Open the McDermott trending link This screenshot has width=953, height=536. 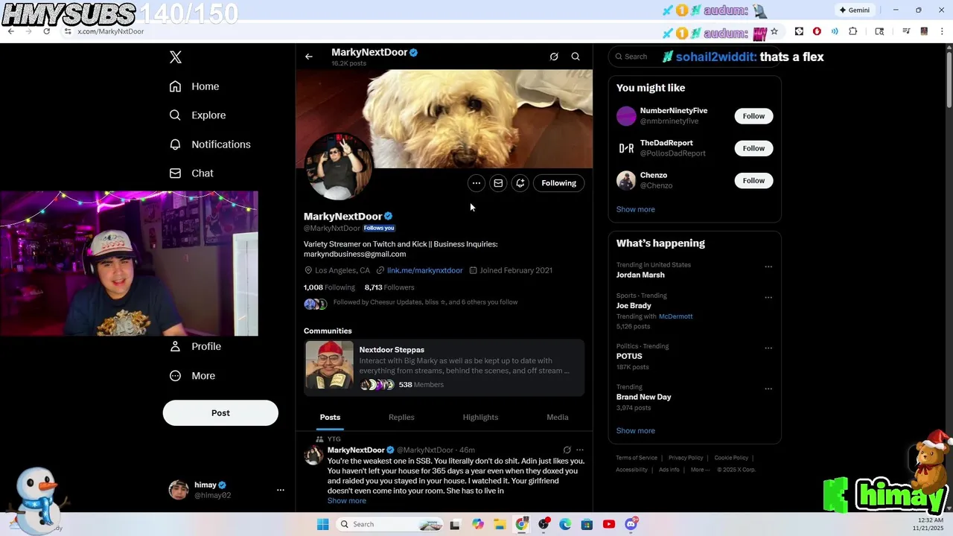point(676,316)
